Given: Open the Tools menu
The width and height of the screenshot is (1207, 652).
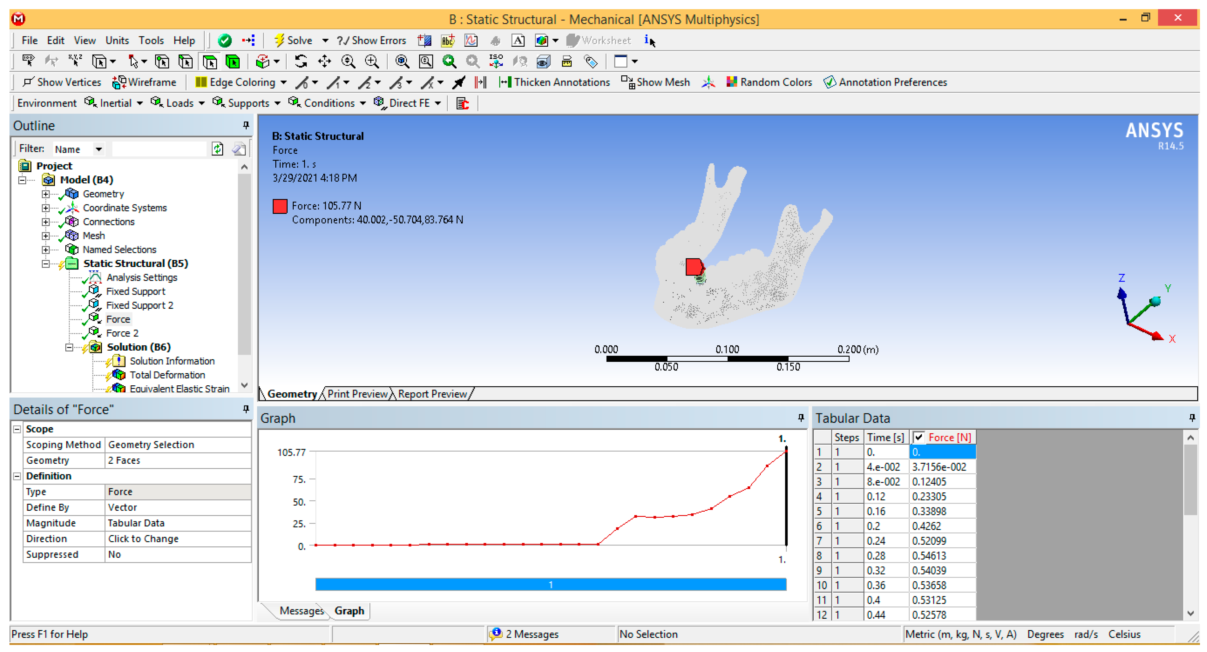Looking at the screenshot, I should pyautogui.click(x=150, y=40).
